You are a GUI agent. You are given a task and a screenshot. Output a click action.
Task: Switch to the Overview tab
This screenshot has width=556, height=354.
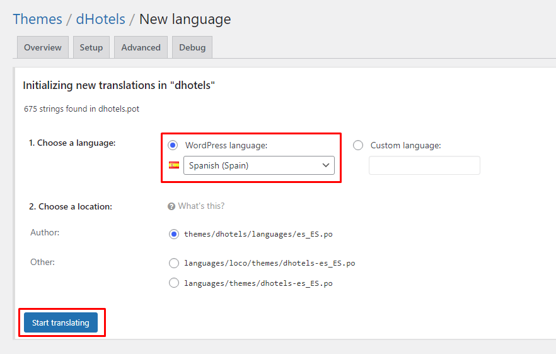43,47
